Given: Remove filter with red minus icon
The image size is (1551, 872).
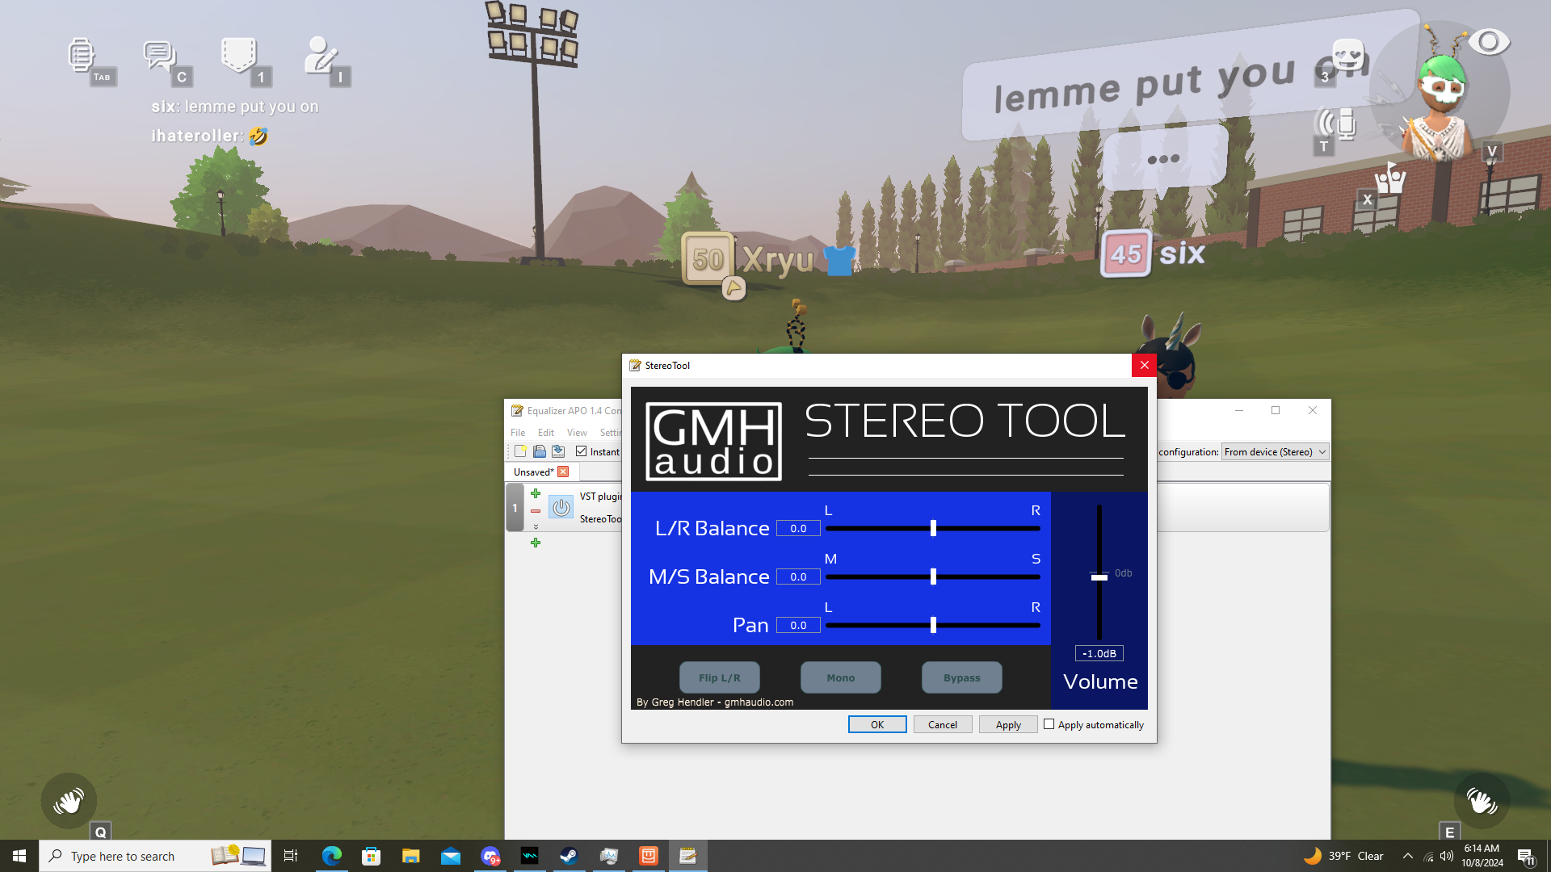Looking at the screenshot, I should pos(536,511).
